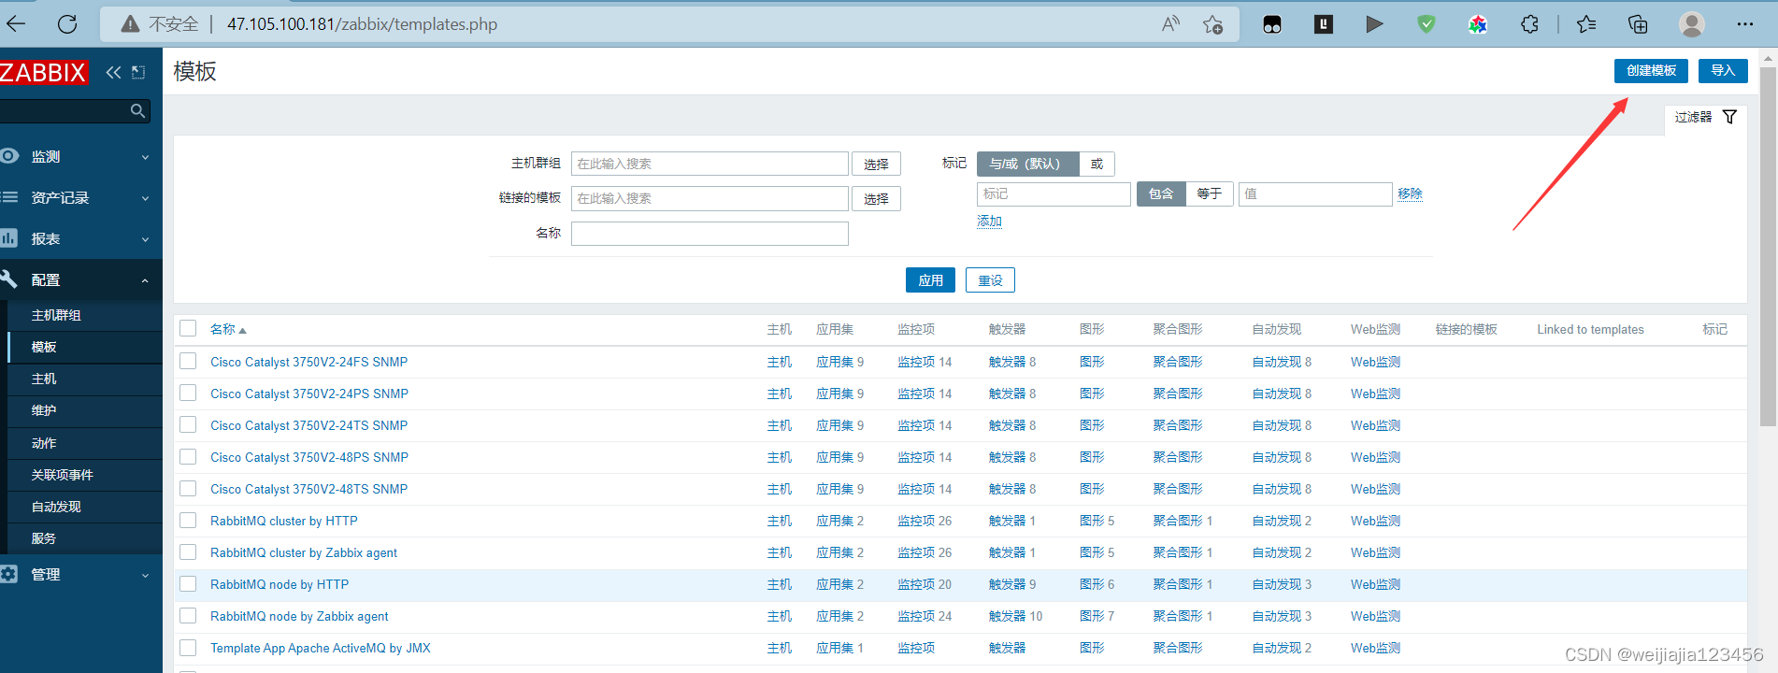Click 选择 next to 链接的模板 field
Viewport: 1778px width, 673px height.
coord(876,199)
